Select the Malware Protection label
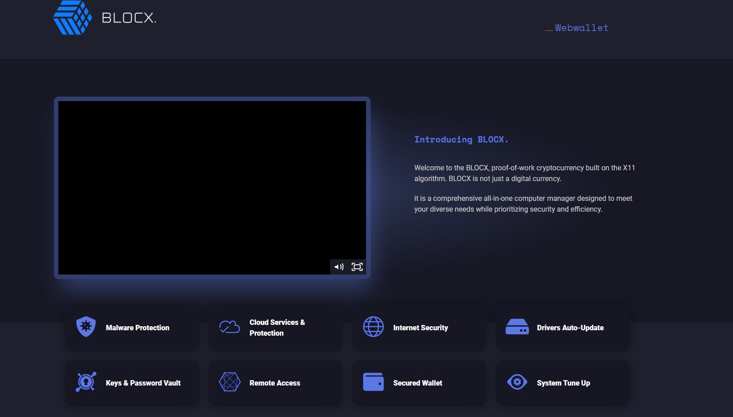The image size is (733, 417). coord(137,328)
